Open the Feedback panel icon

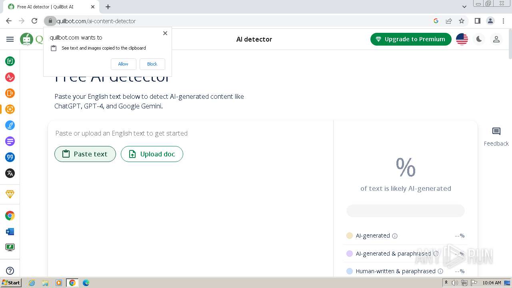(496, 132)
